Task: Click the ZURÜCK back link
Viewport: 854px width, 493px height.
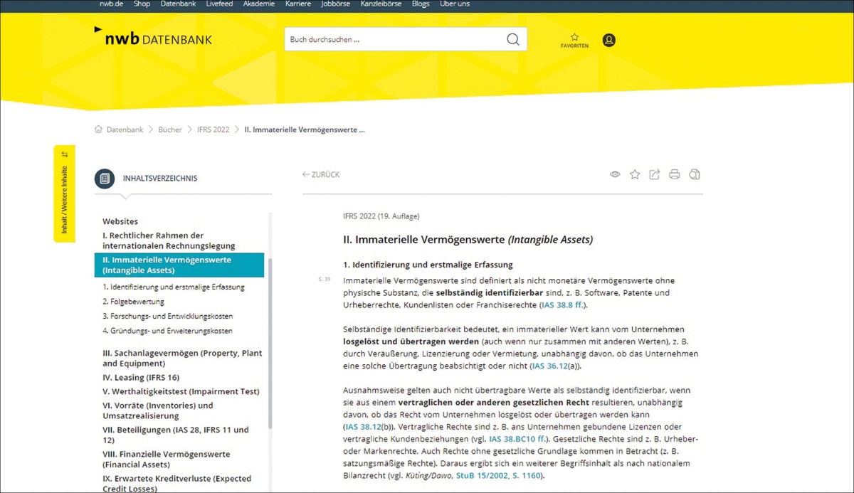Action: pyautogui.click(x=321, y=175)
